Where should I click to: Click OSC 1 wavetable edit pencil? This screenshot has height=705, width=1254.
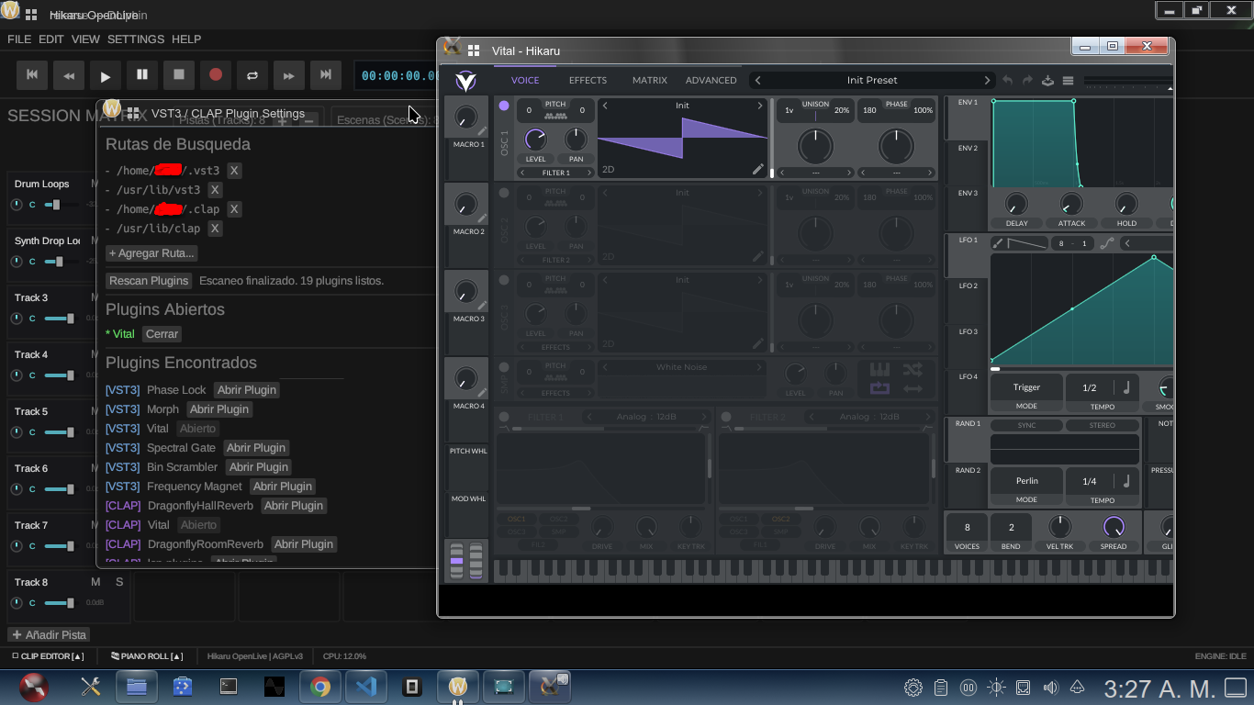pos(758,169)
